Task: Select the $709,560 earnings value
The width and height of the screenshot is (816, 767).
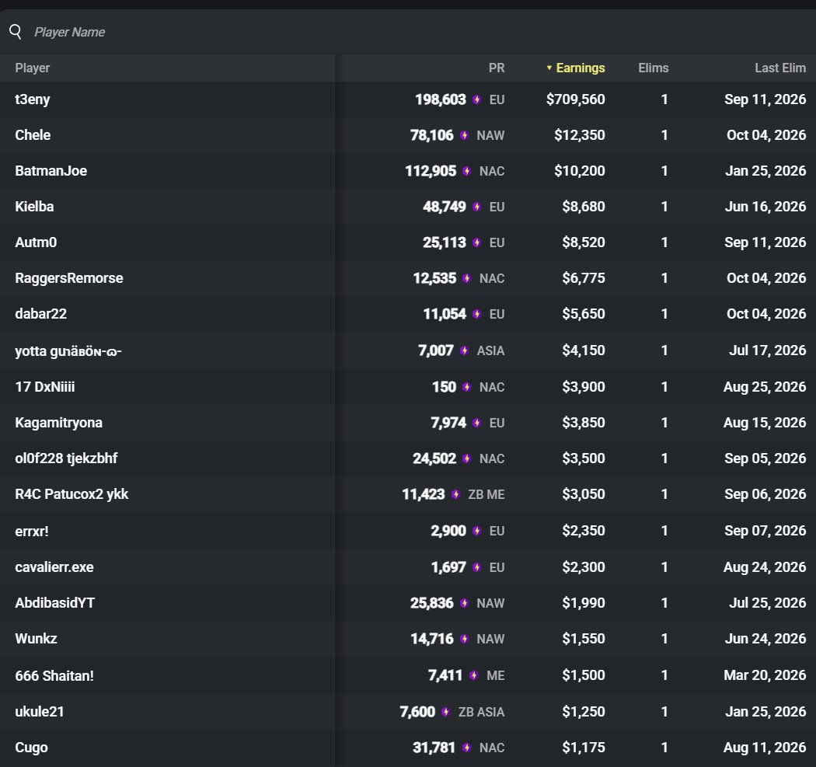Action: (576, 99)
